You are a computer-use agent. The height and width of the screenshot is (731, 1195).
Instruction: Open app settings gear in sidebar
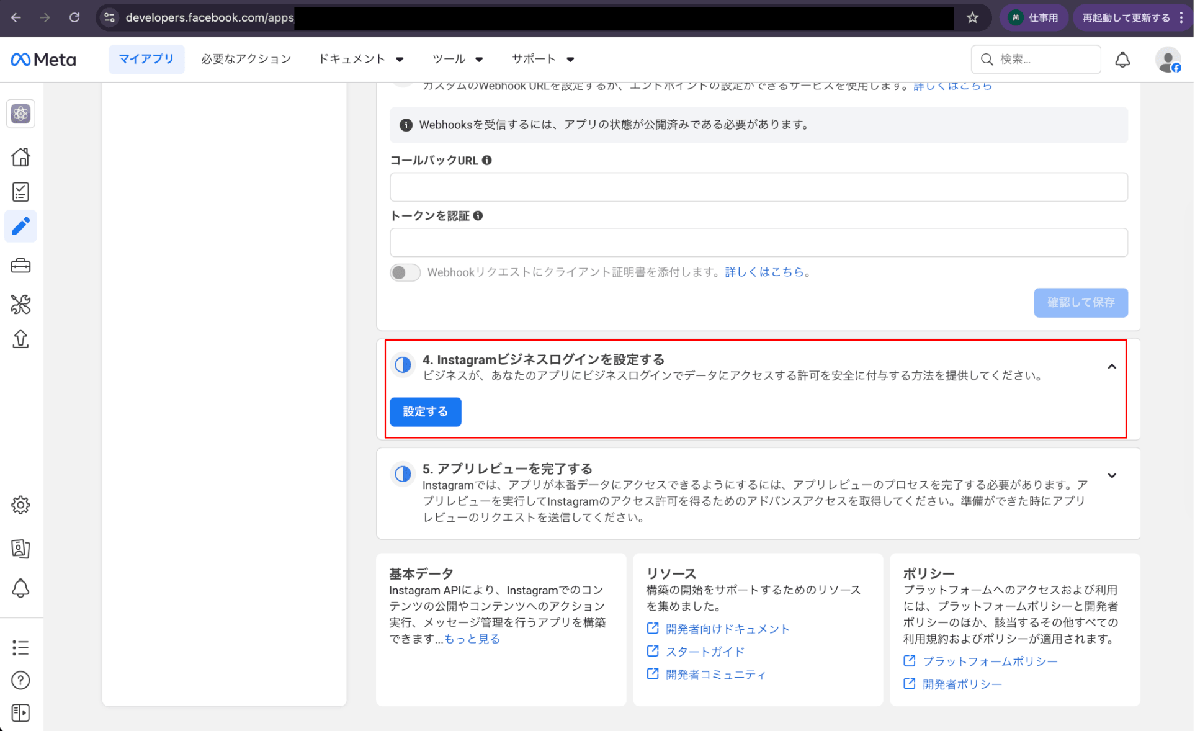(20, 505)
